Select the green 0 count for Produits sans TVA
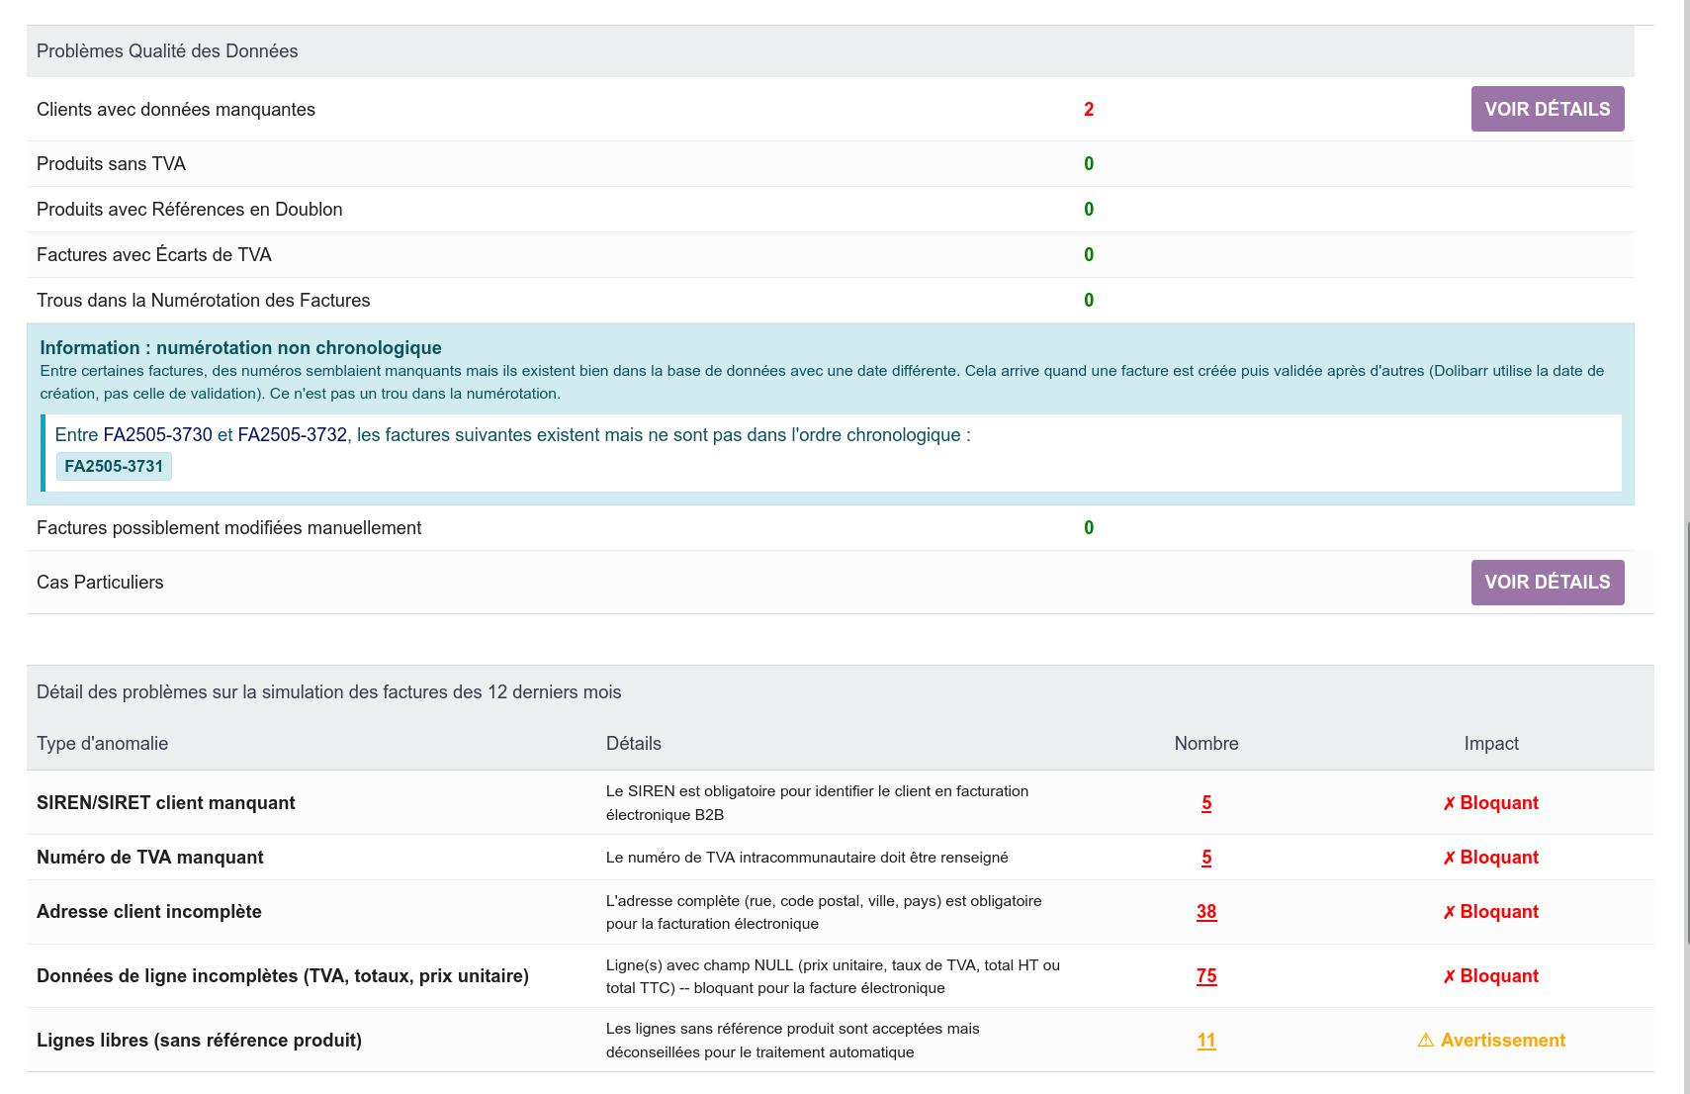The image size is (1690, 1094). point(1089,164)
